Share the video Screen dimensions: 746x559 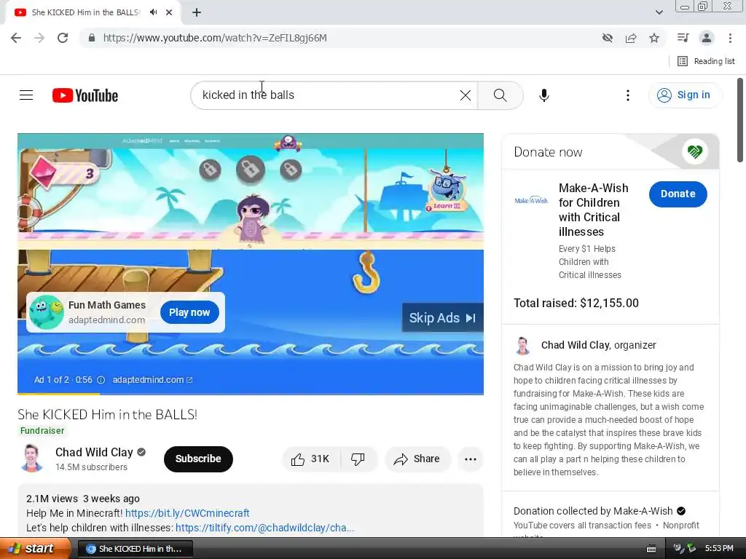[x=417, y=459]
